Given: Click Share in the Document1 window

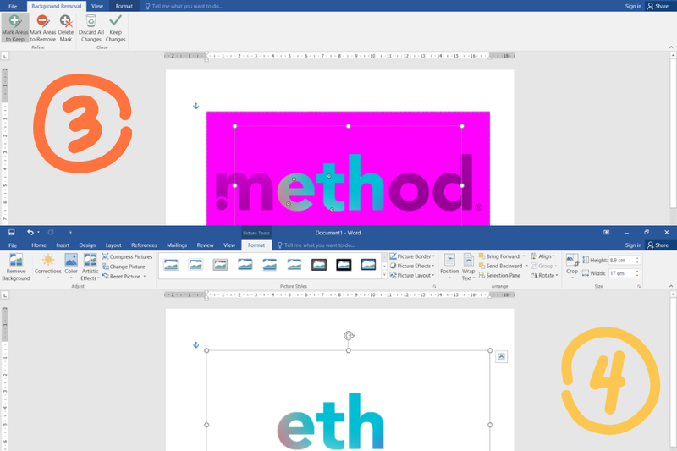Looking at the screenshot, I should pyautogui.click(x=658, y=245).
